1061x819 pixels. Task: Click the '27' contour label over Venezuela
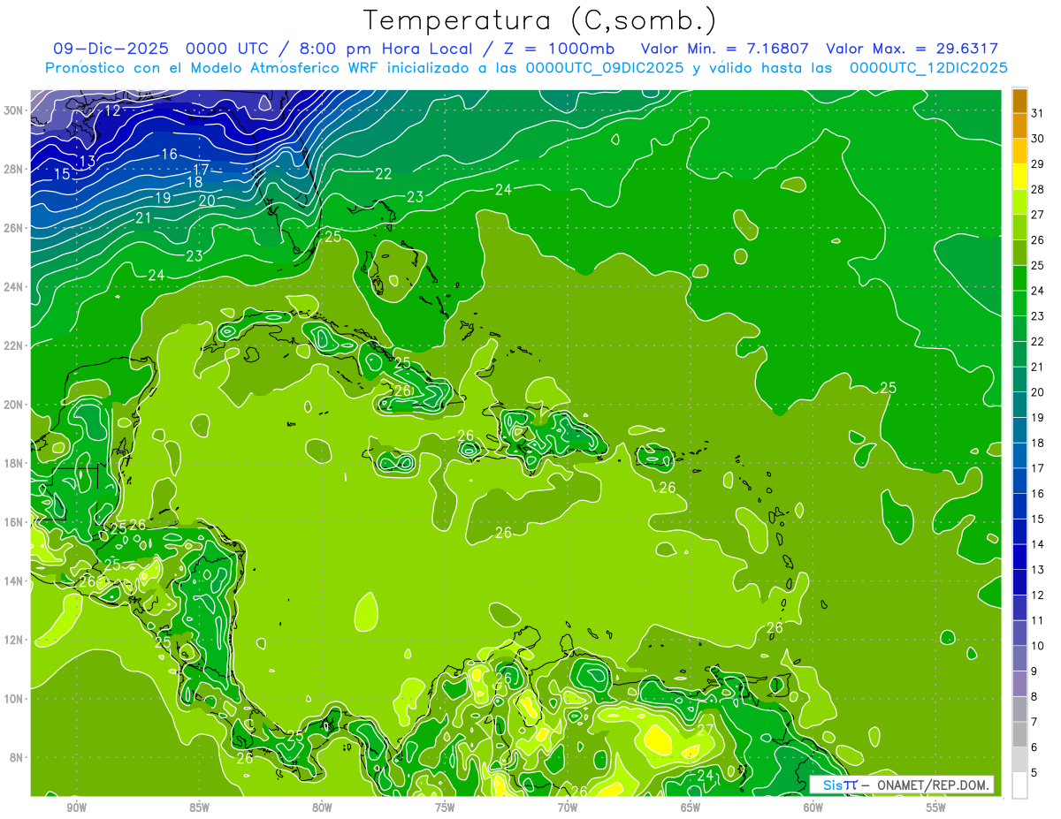click(705, 730)
